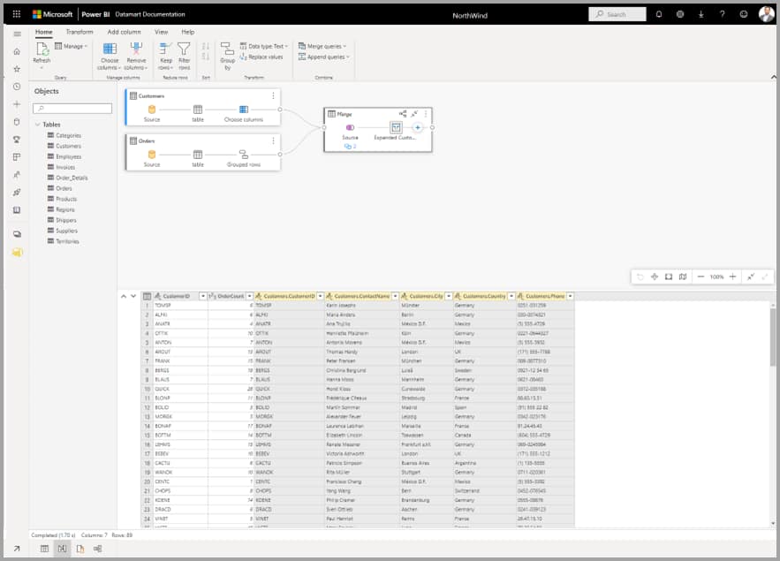The image size is (780, 561).
Task: Select the Remove columns tool
Action: click(x=138, y=55)
